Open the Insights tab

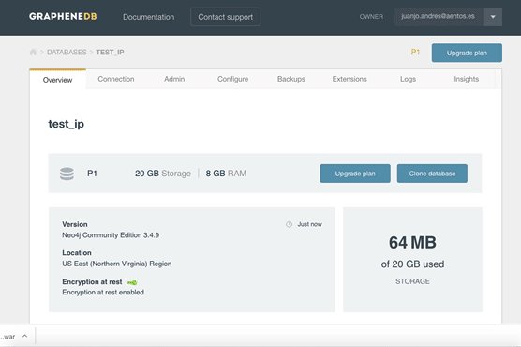(x=466, y=79)
